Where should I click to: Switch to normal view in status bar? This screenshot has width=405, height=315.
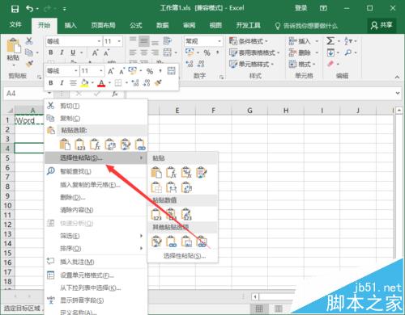259,309
